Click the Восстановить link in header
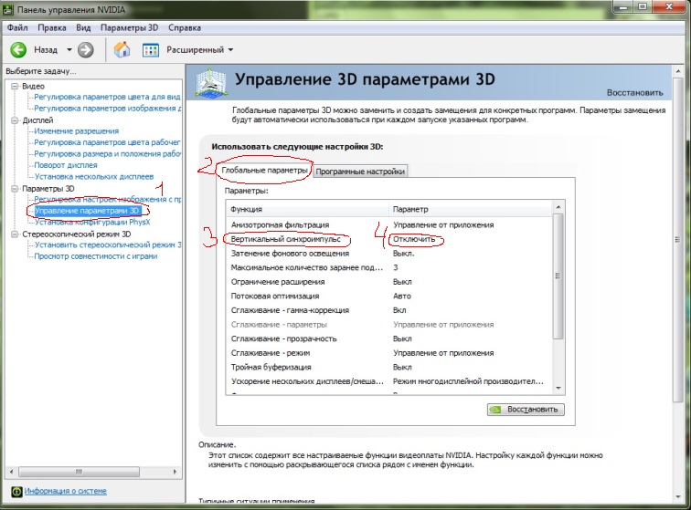This screenshot has width=691, height=510. point(634,92)
